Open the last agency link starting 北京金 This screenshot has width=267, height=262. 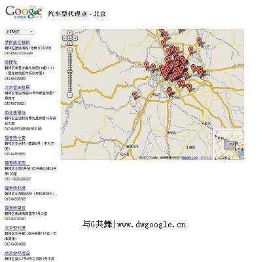pos(17,253)
